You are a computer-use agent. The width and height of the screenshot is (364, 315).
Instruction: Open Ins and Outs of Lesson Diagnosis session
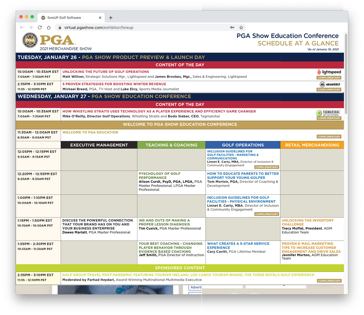point(164,222)
